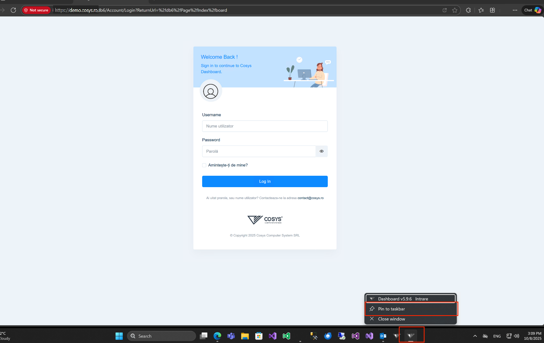Click the Cosys taskbar icon beside Outlook
The image size is (544, 343).
coord(397,336)
